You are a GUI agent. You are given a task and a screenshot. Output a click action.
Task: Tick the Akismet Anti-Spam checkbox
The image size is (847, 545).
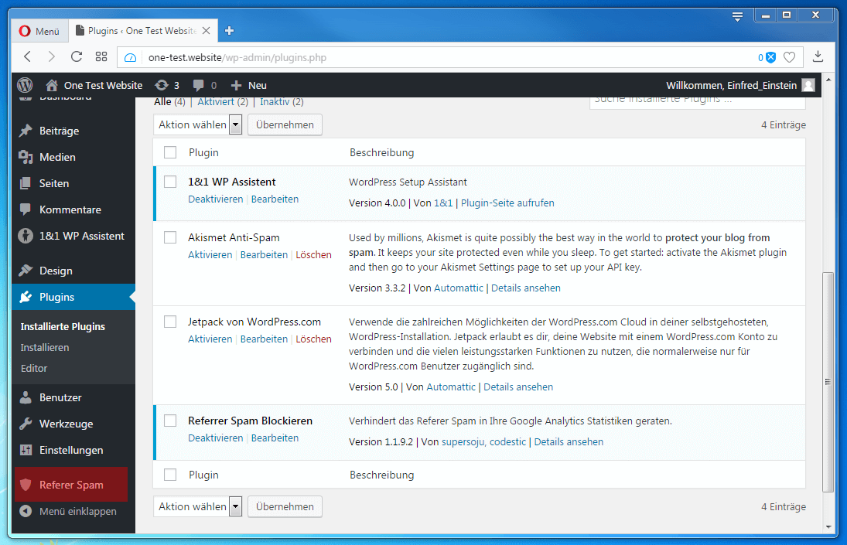[170, 237]
